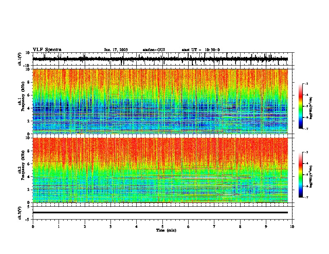
Task: Click the time axis tick label 8
Action: [240, 227]
